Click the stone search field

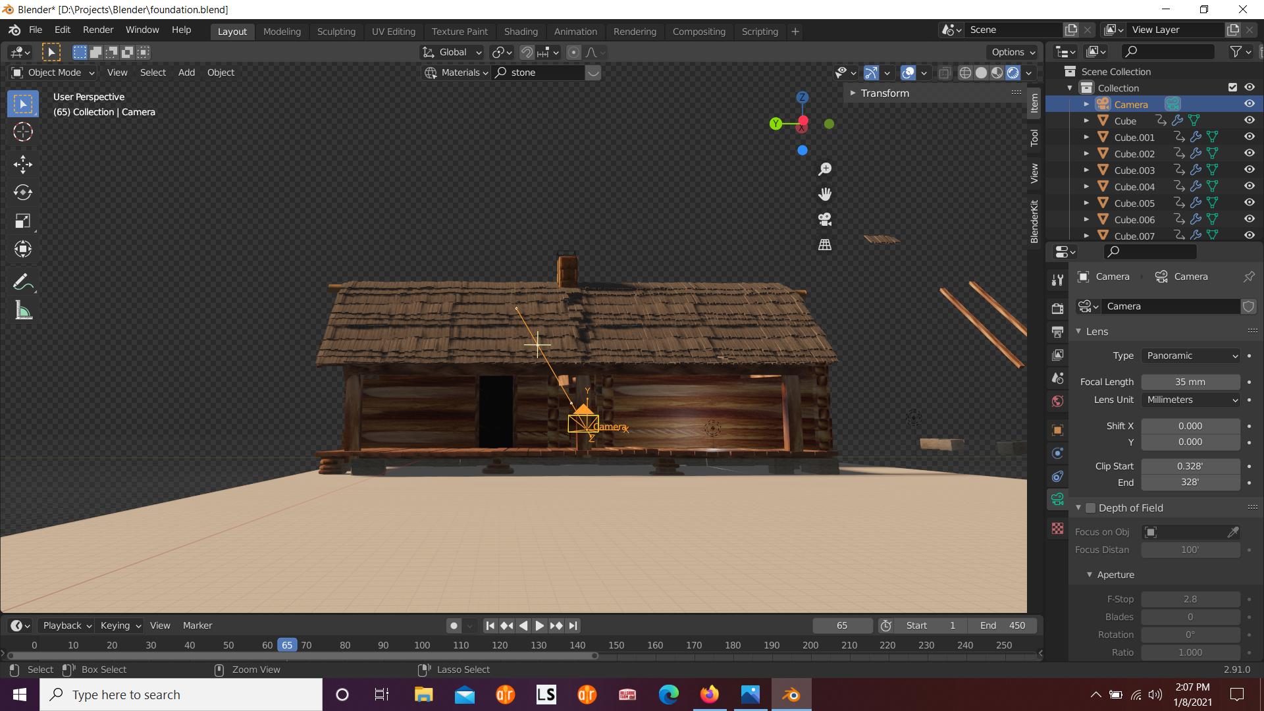(x=539, y=72)
